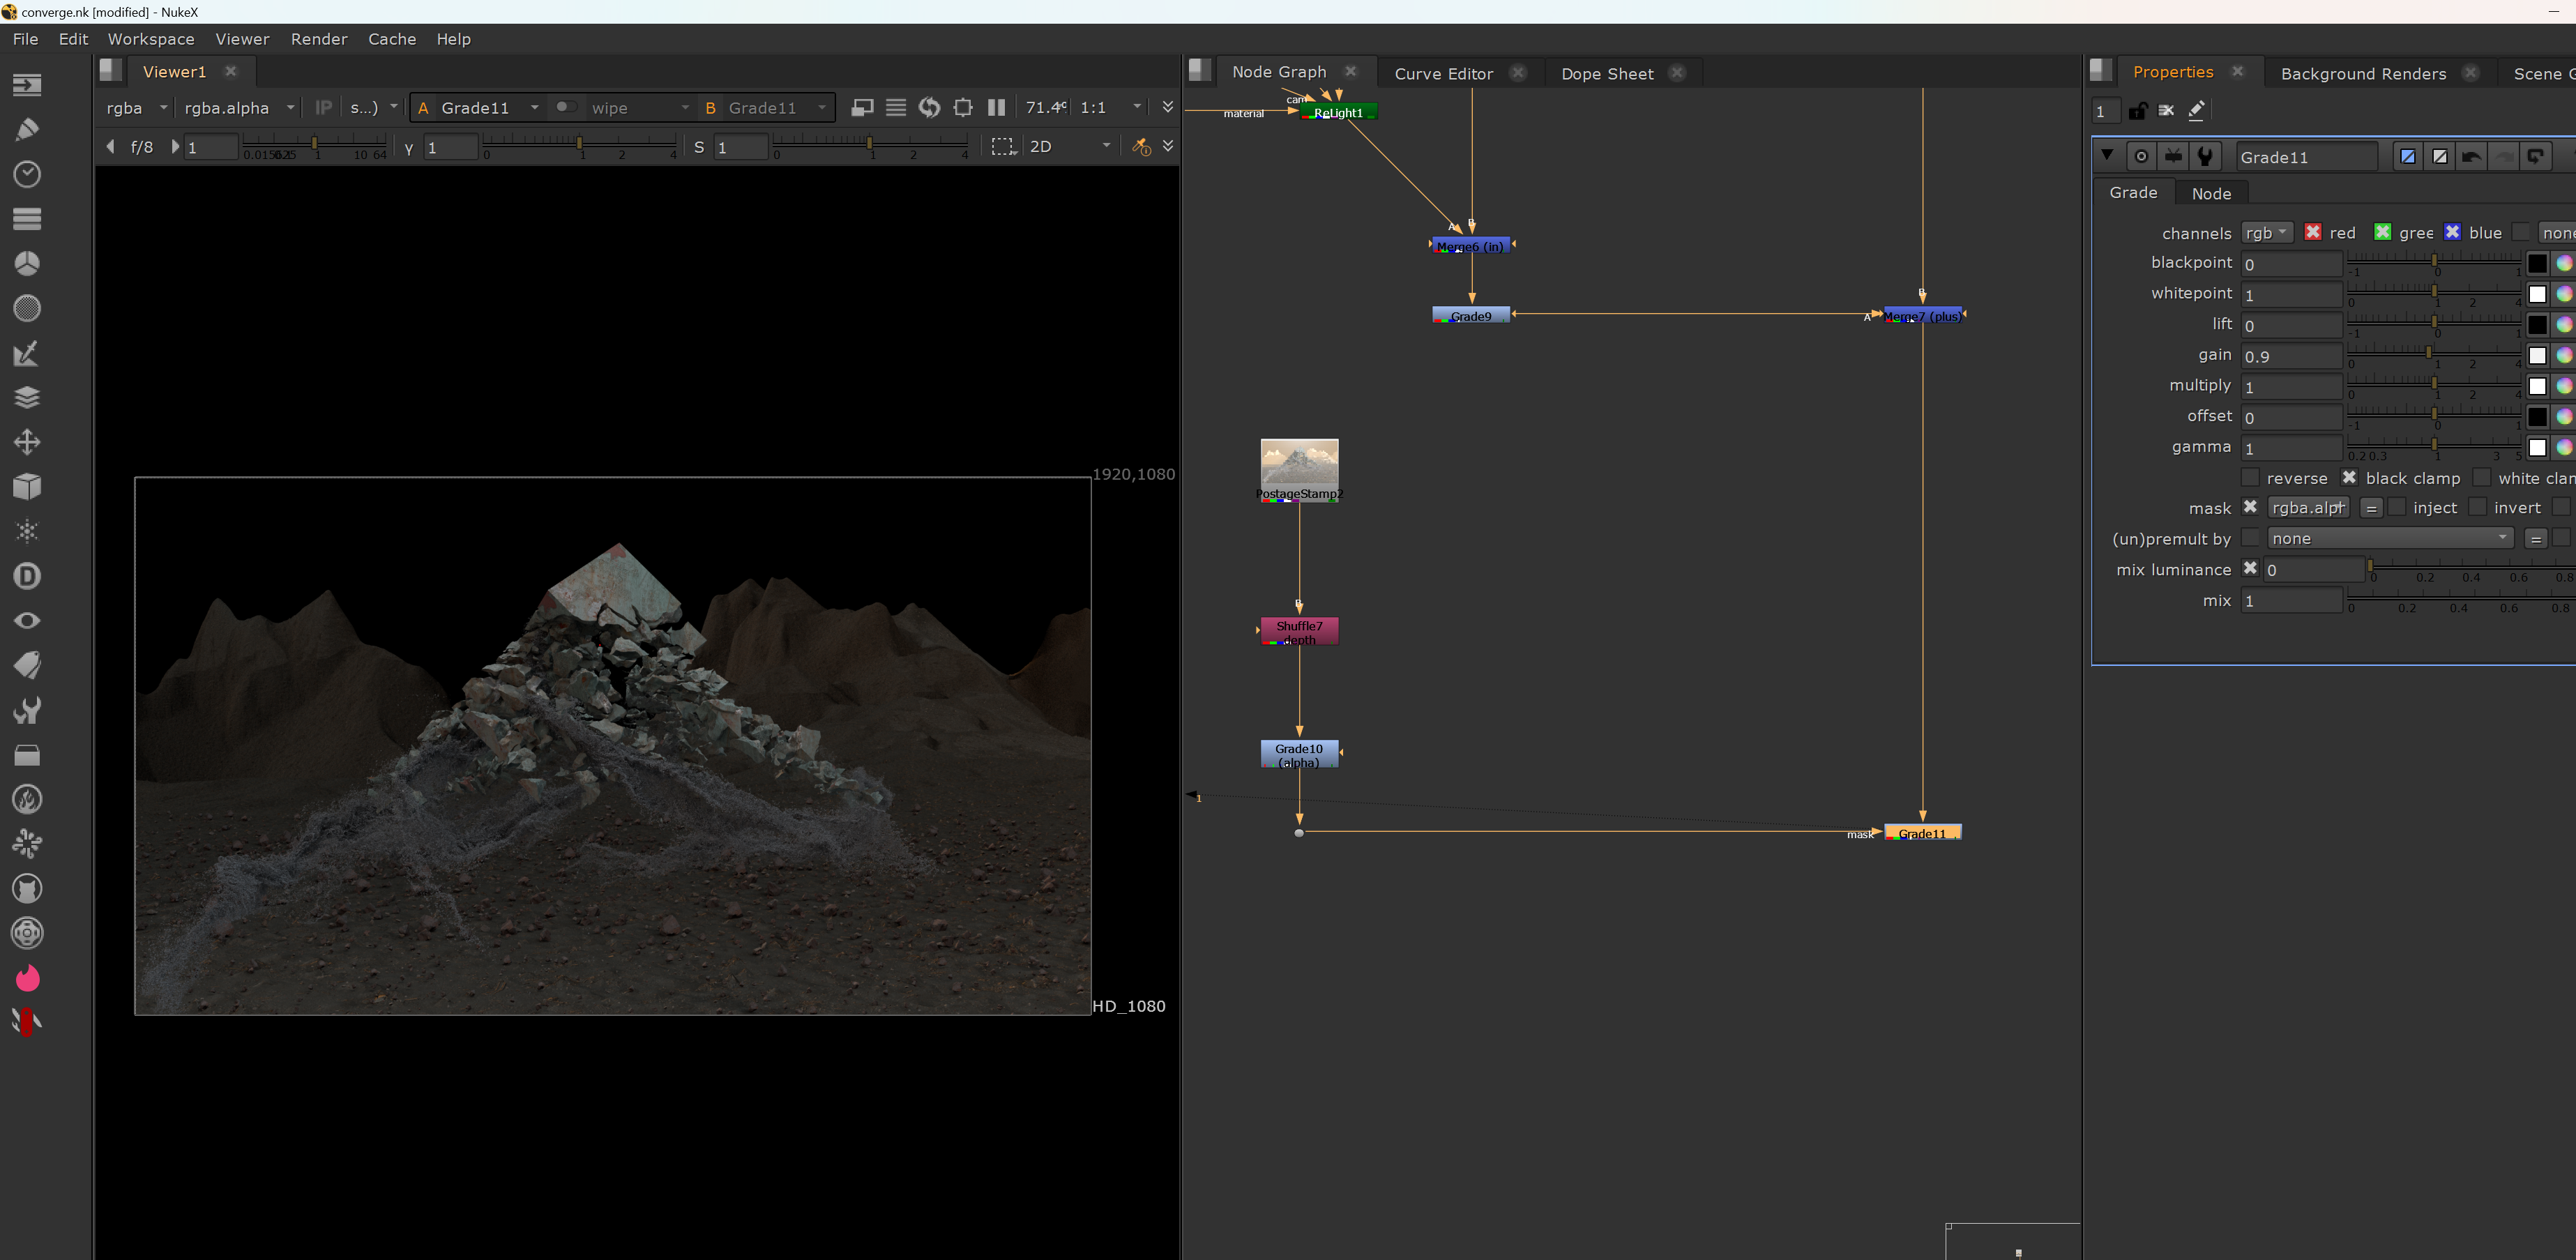Open the Draw nodes toolbar icon

27,129
